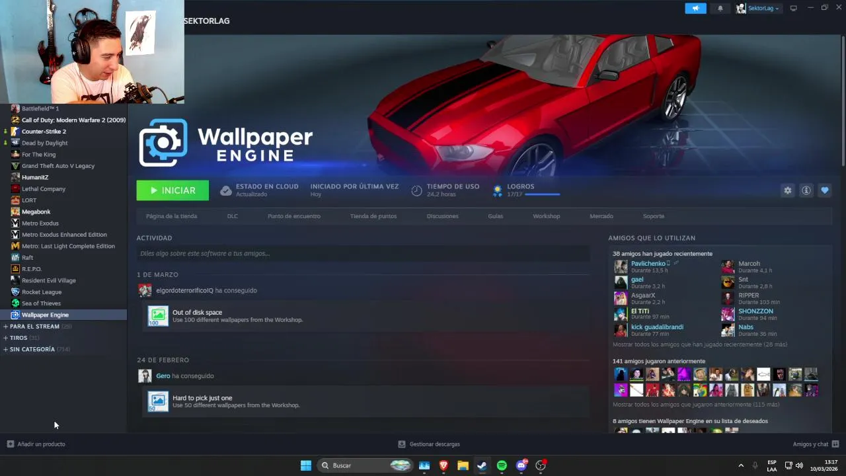Launch Wallpaper Engine with INICIAR
The width and height of the screenshot is (846, 476).
173,190
